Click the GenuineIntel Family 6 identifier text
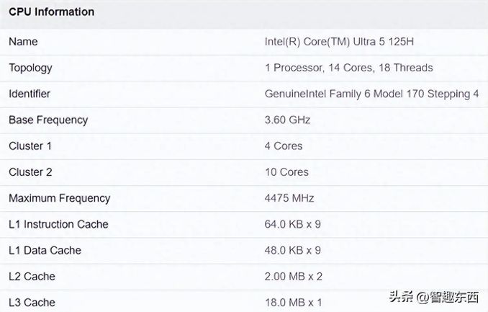Screen dimensions: 488x312 pyautogui.click(x=371, y=94)
